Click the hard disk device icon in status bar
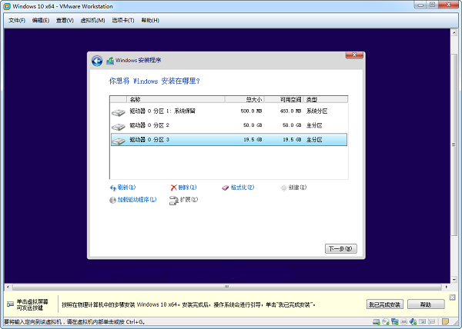Viewport: 462px width, 329px height. click(x=377, y=321)
